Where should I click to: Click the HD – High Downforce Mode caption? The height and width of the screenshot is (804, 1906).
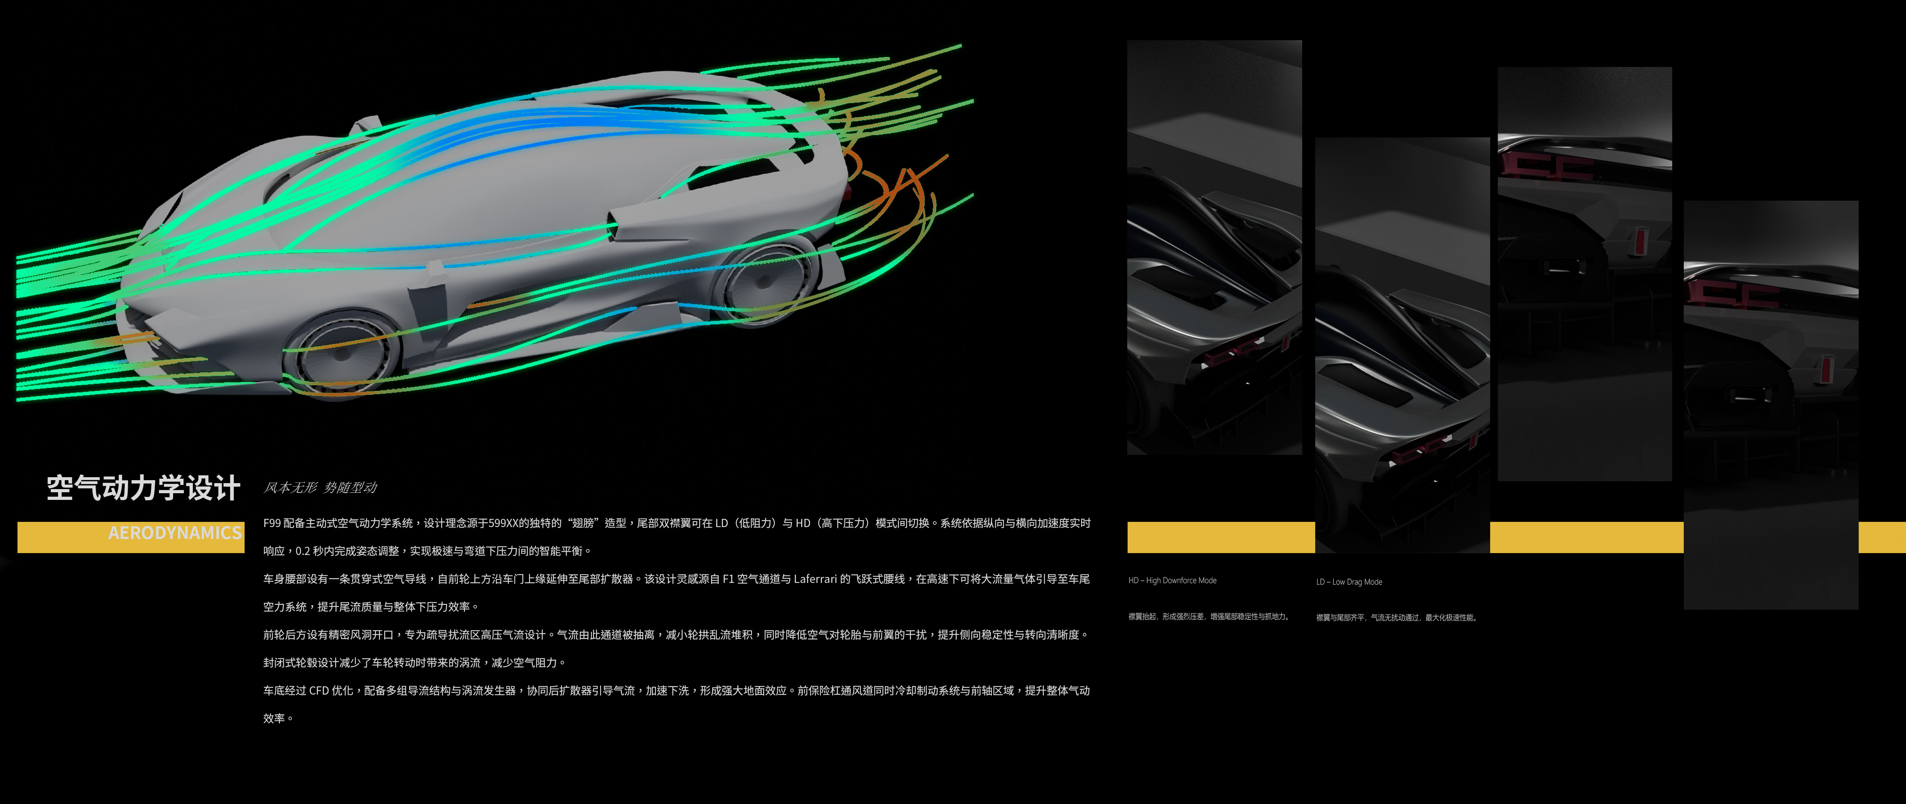tap(1172, 581)
